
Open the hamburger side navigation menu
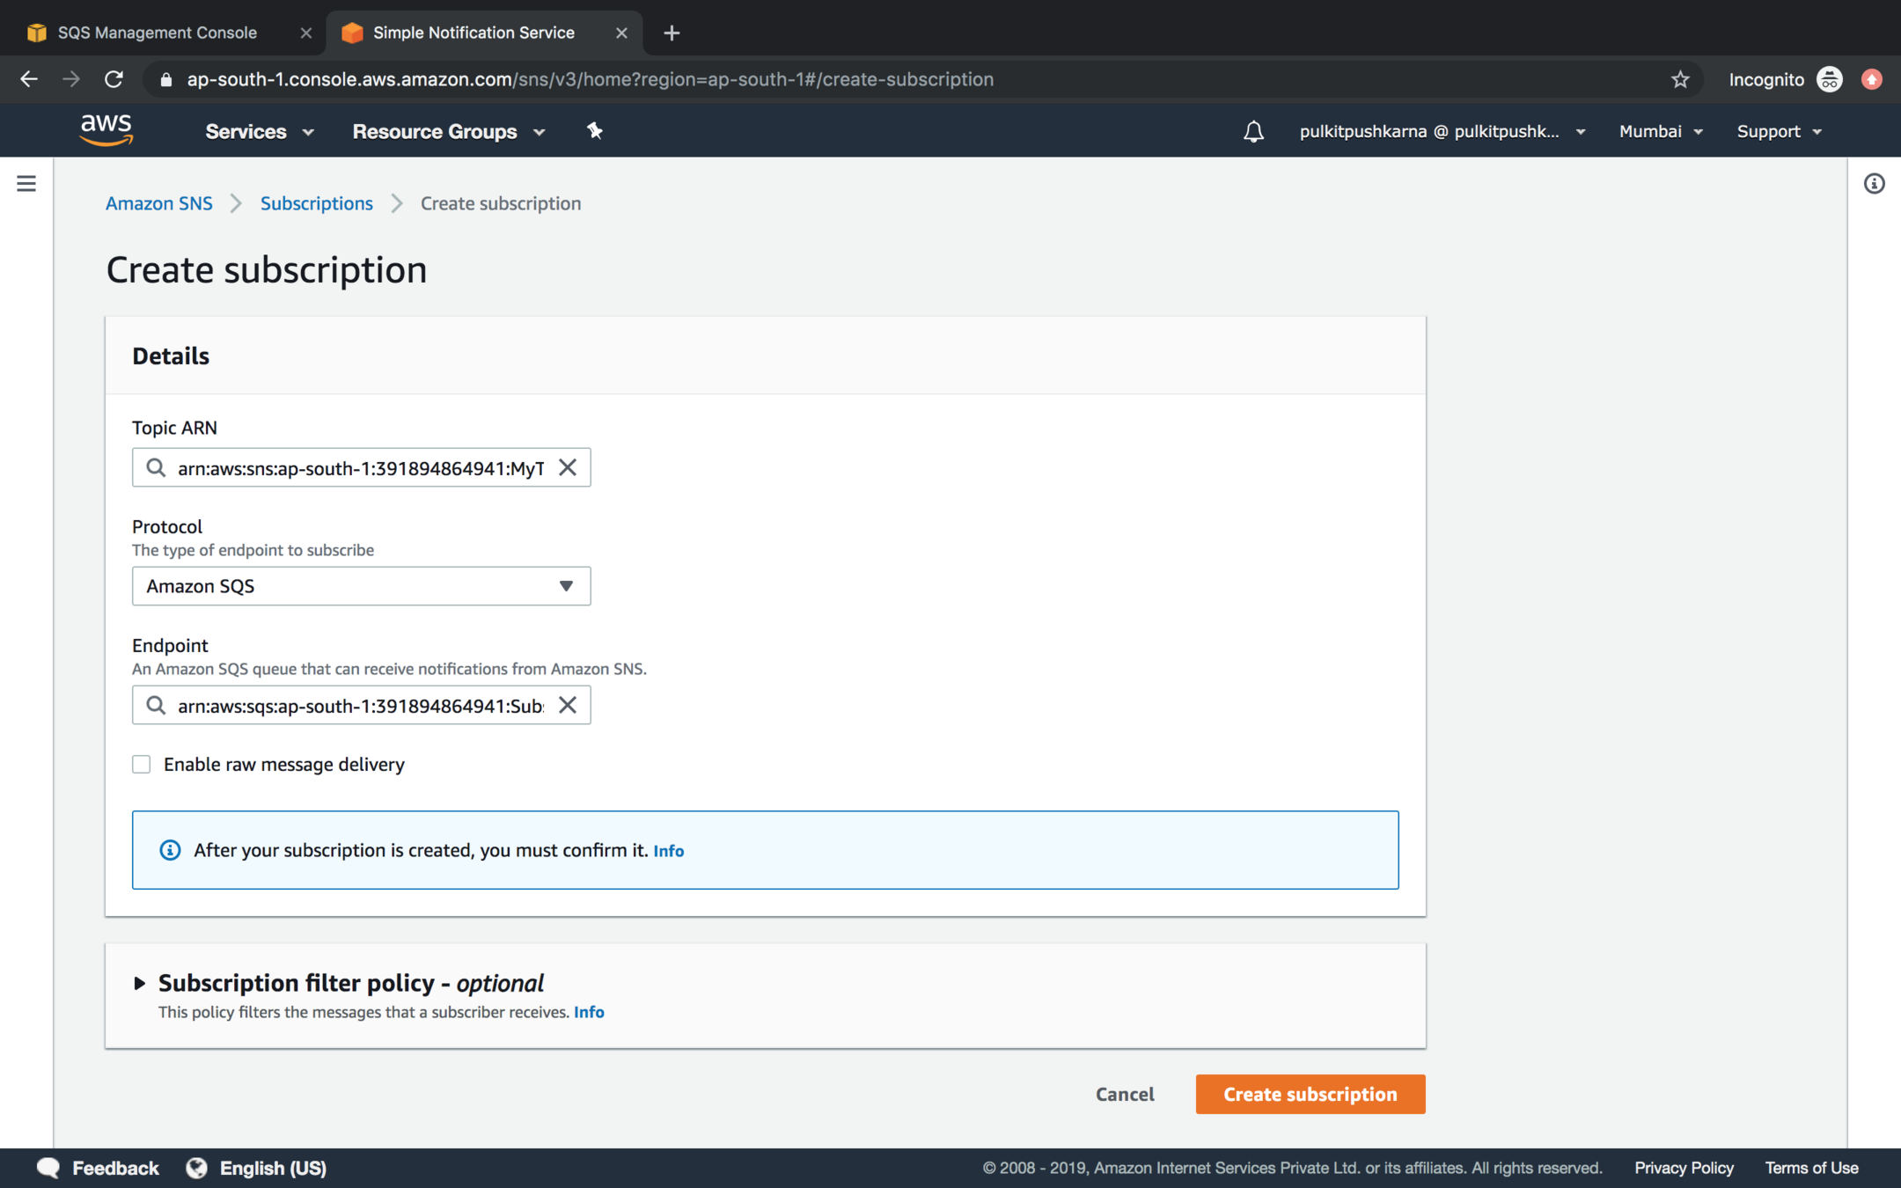[26, 183]
